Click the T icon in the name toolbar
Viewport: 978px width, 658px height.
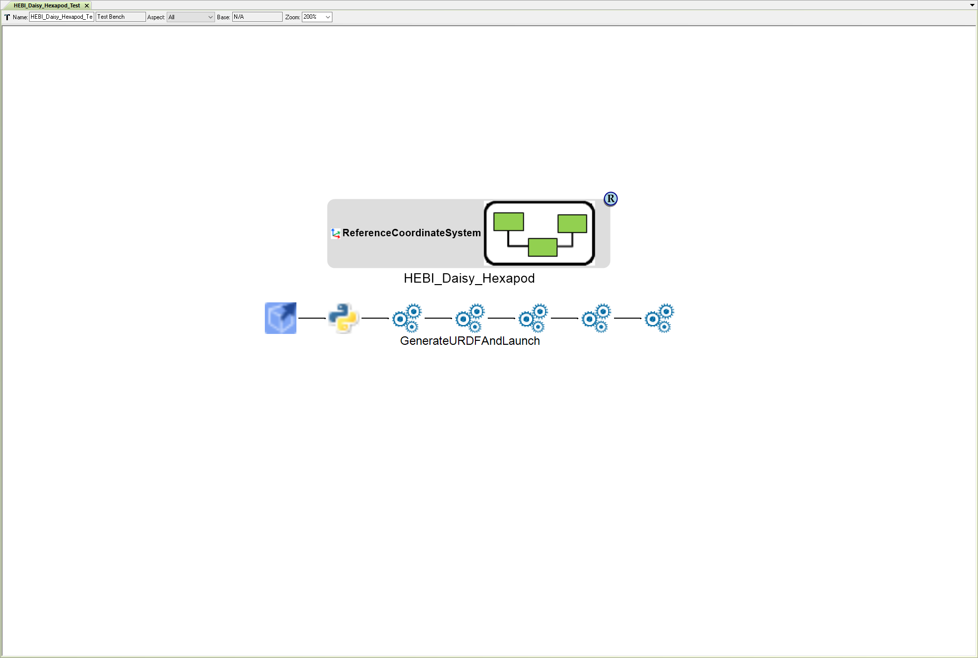[x=7, y=17]
